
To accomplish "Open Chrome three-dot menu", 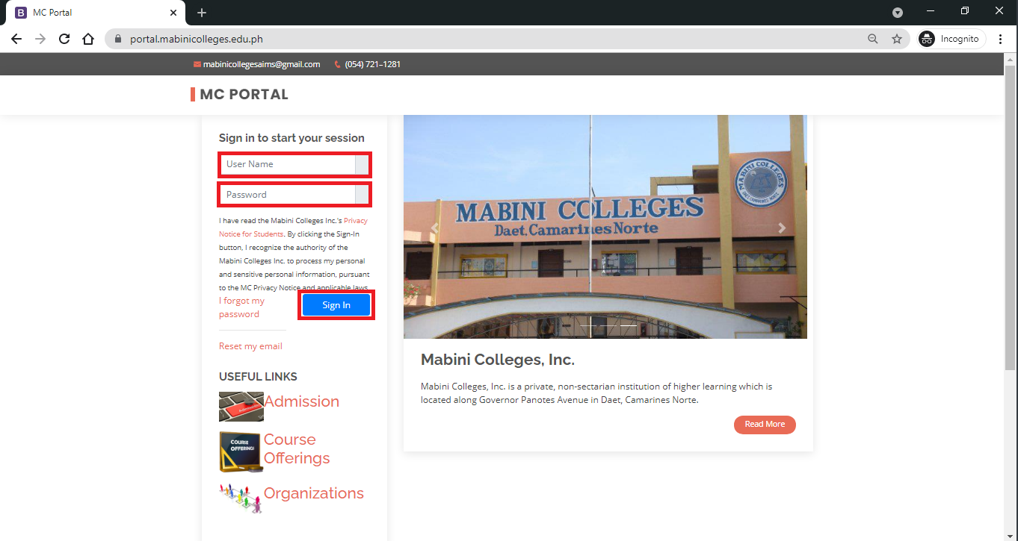I will (x=1000, y=39).
